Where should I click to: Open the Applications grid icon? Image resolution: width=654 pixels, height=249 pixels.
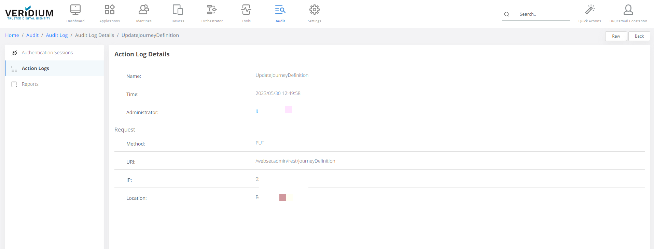pos(110,10)
